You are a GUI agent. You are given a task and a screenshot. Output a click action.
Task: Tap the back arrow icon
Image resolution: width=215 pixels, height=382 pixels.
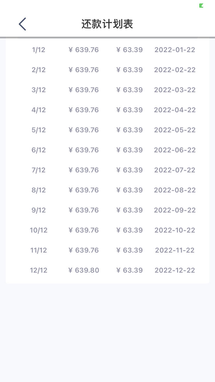pyautogui.click(x=22, y=24)
